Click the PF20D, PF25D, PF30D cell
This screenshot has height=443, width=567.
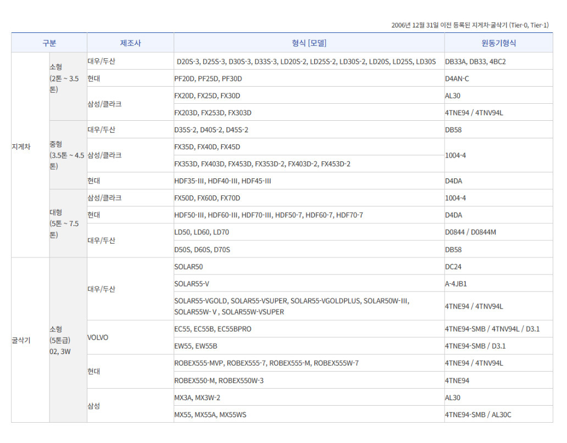309,78
